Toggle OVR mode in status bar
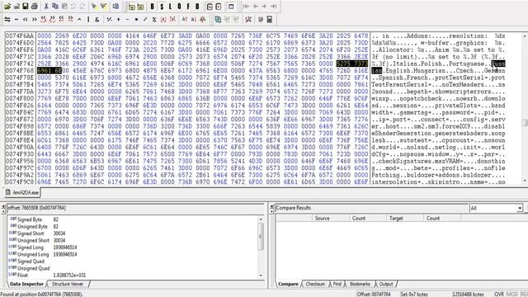The height and width of the screenshot is (297, 528). pyautogui.click(x=499, y=294)
